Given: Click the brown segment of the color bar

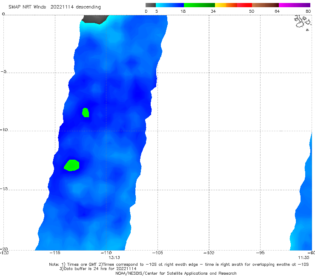Looking at the screenshot, I should (x=265, y=5).
